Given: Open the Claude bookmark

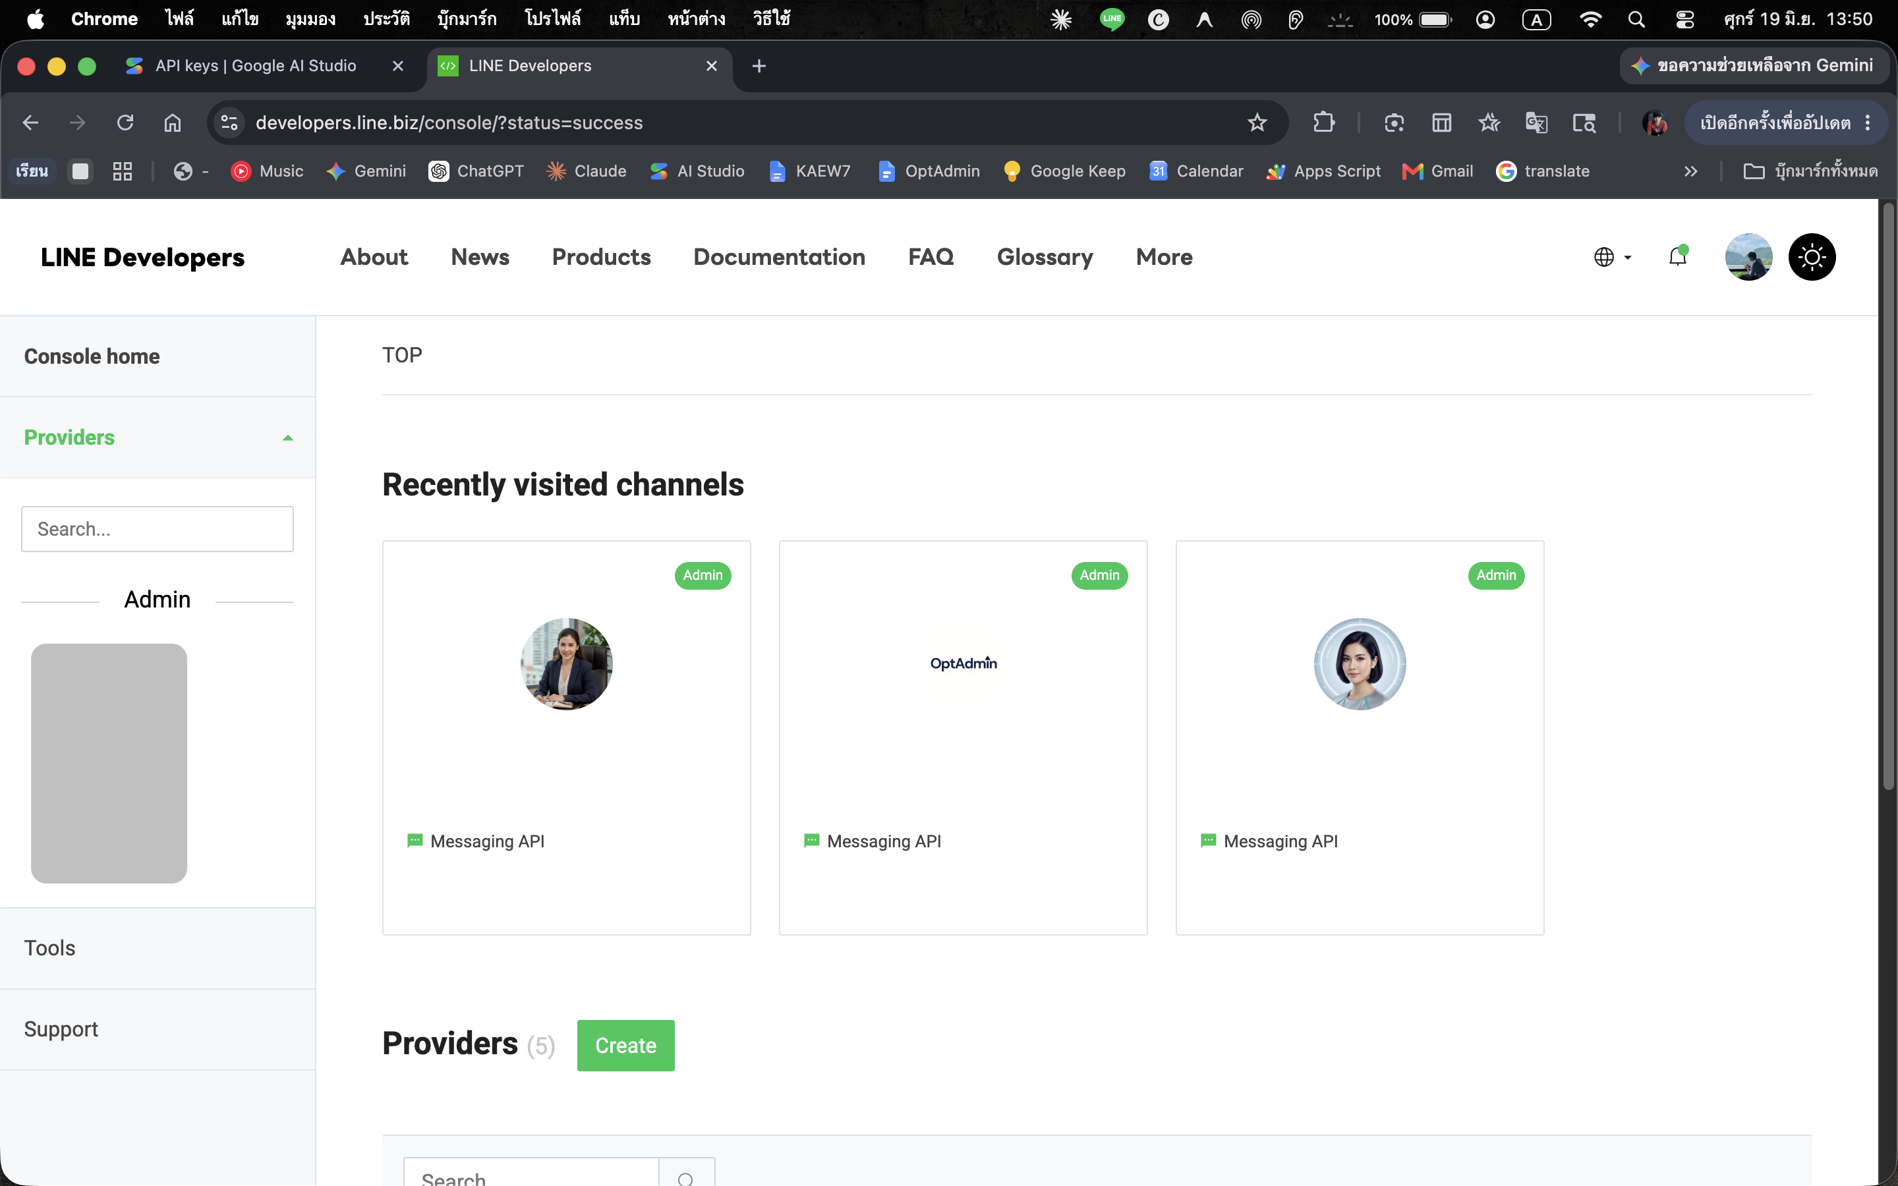Looking at the screenshot, I should coord(586,171).
